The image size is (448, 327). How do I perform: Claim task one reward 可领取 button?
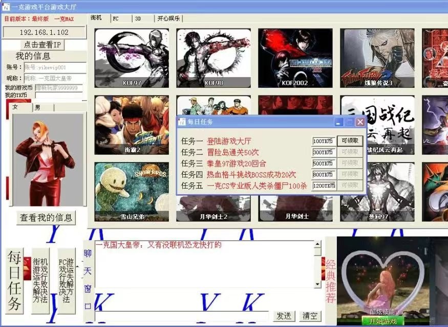[350, 141]
